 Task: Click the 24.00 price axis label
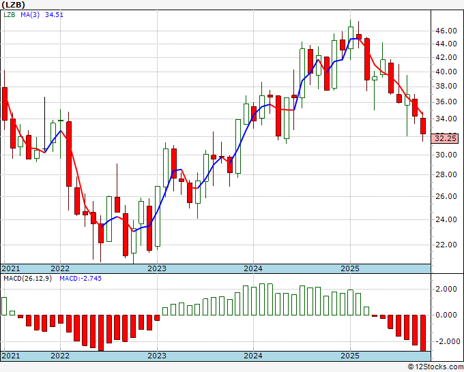(x=446, y=219)
